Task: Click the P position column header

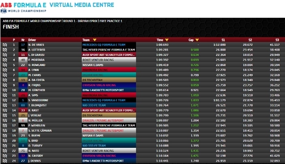Action: (14, 40)
